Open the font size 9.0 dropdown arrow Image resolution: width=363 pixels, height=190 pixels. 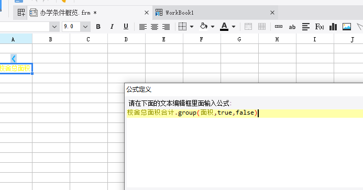click(x=85, y=27)
